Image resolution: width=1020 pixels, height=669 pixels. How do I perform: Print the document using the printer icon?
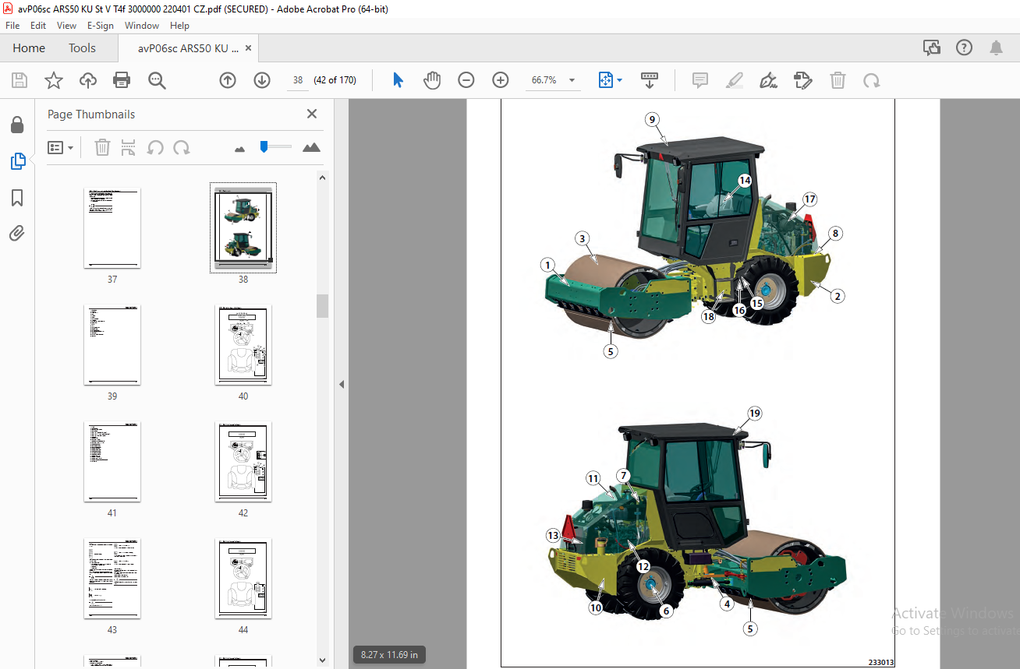122,80
